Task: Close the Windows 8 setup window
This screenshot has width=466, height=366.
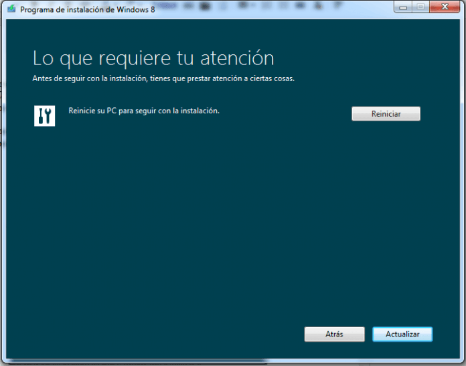Action: coord(445,7)
